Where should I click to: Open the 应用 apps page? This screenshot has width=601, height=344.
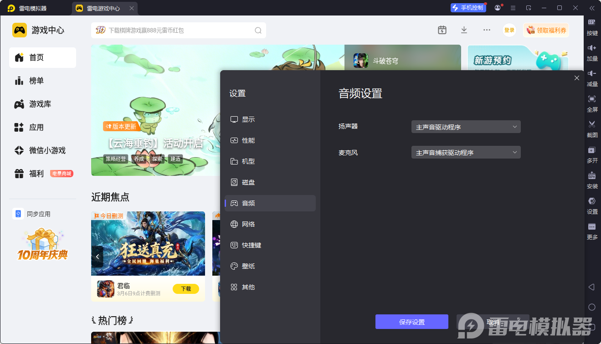42,127
